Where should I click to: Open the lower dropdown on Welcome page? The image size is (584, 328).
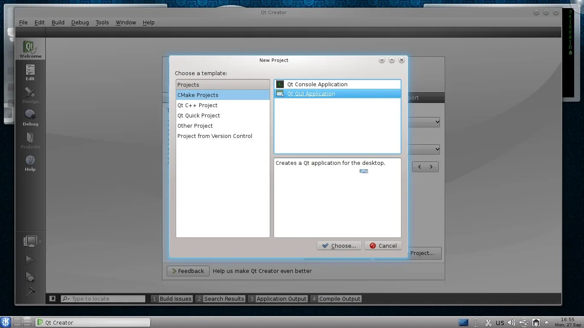(424, 149)
